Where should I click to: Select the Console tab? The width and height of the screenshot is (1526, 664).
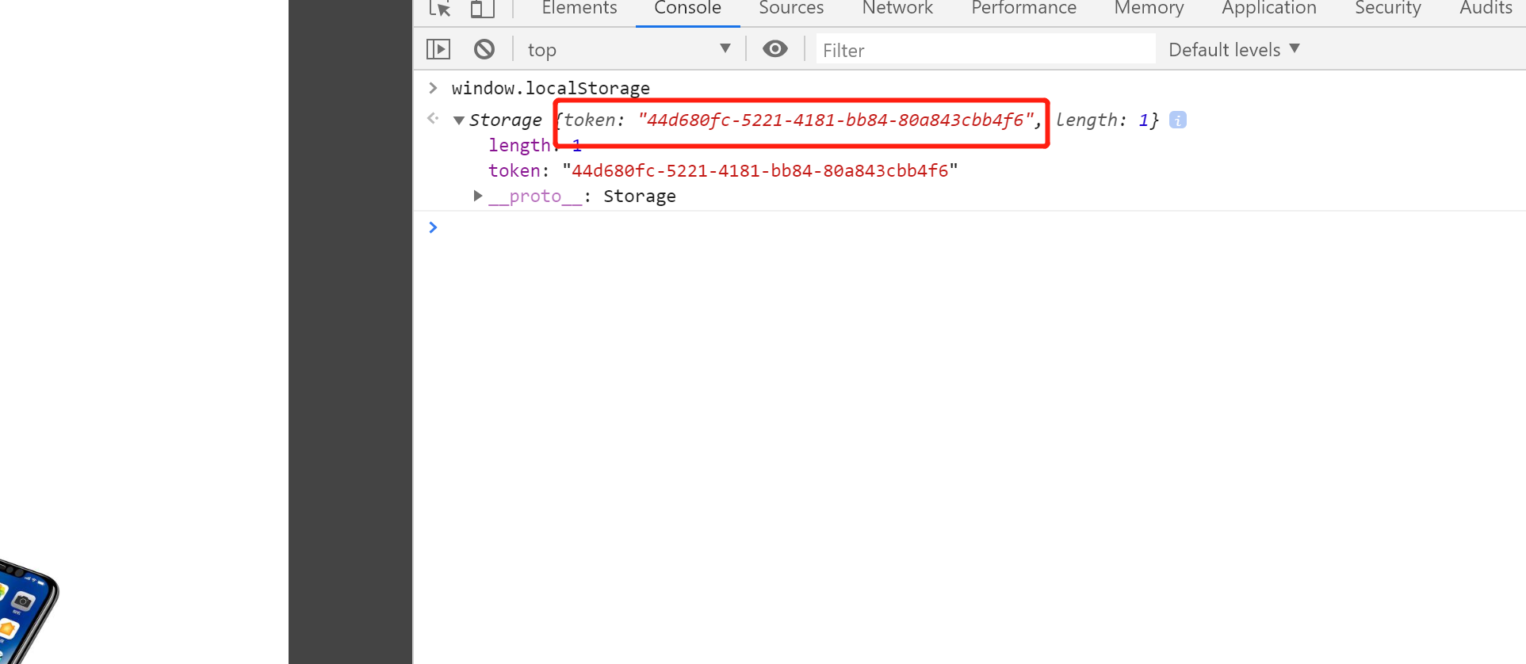pyautogui.click(x=687, y=9)
